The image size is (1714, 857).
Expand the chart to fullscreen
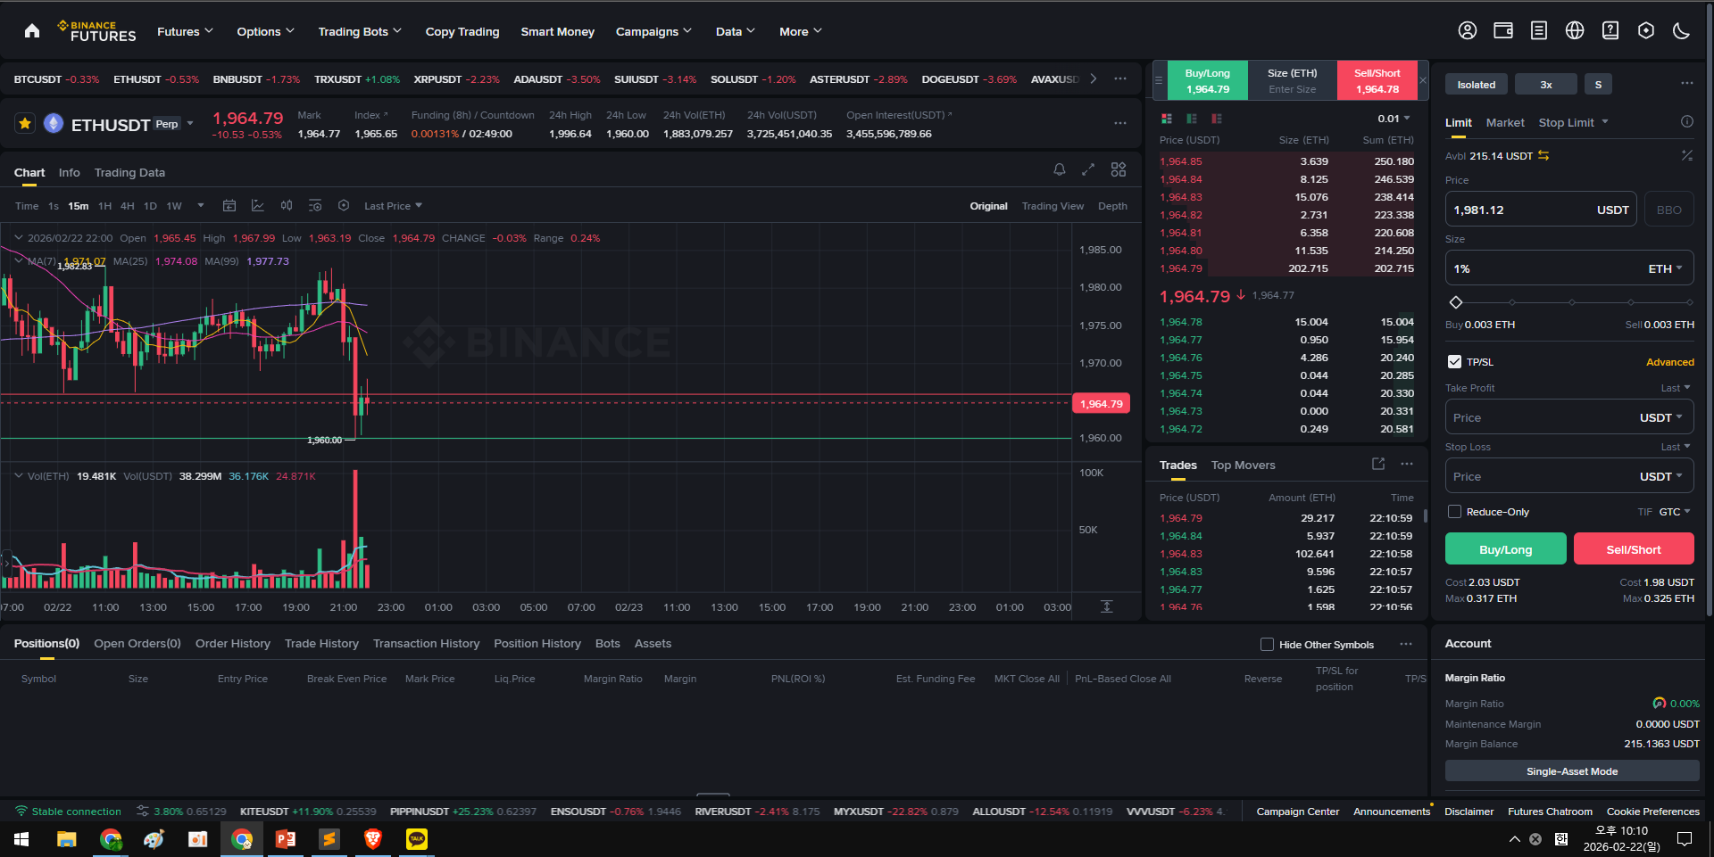click(1088, 169)
